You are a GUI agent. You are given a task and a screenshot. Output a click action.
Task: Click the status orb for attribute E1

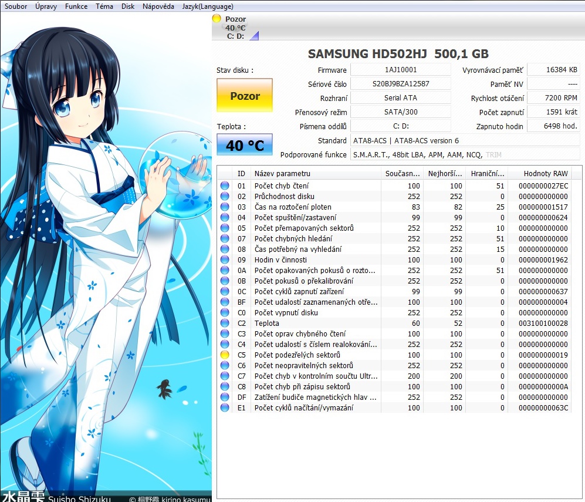click(x=225, y=407)
